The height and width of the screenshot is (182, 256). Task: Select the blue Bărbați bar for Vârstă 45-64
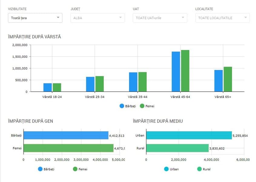[x=176, y=72]
